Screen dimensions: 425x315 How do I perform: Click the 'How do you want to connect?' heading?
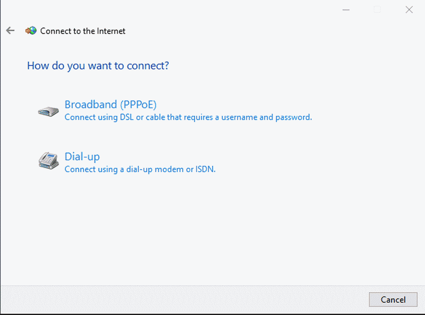click(98, 66)
